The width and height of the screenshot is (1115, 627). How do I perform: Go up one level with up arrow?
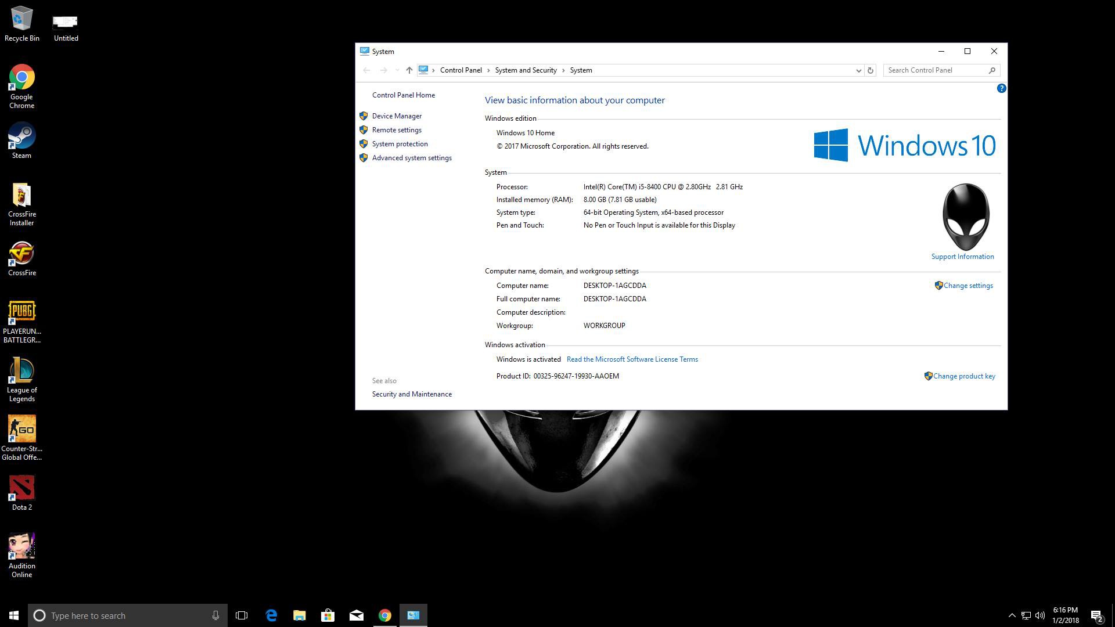click(409, 70)
